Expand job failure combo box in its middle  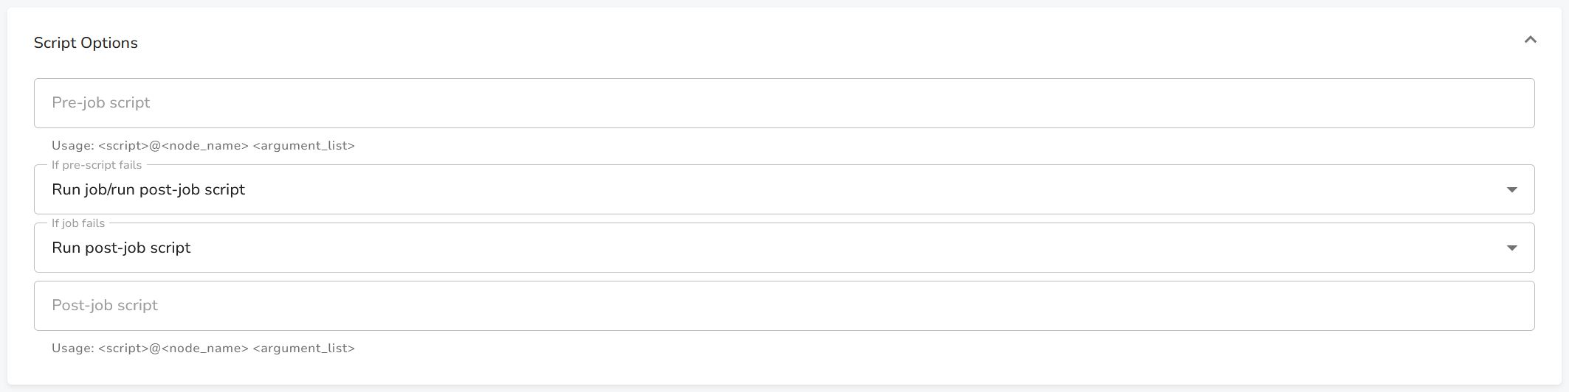[x=784, y=248]
